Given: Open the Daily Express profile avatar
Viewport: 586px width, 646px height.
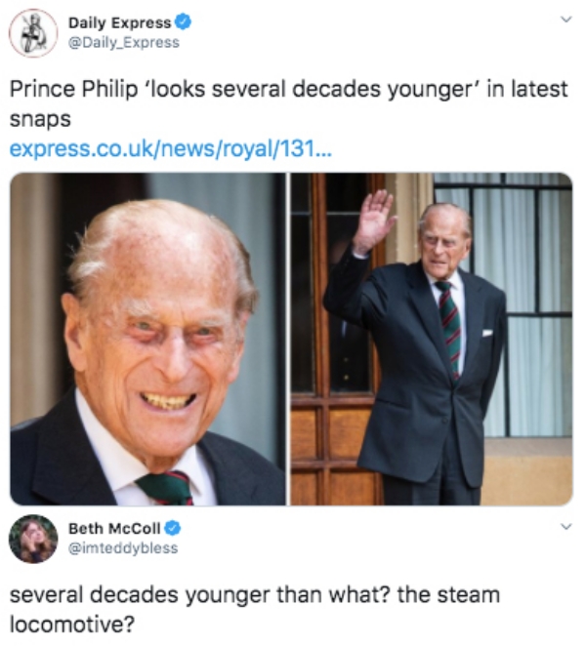Looking at the screenshot, I should click(33, 33).
